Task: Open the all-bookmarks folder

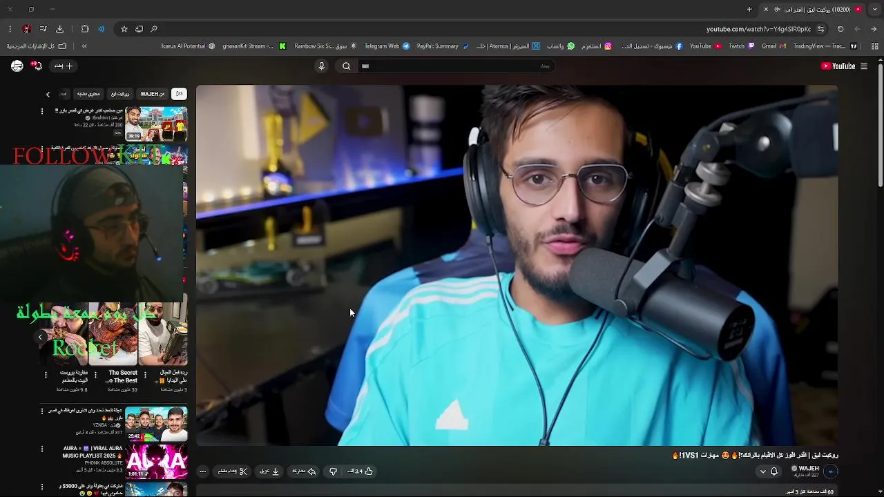Action: (37, 46)
